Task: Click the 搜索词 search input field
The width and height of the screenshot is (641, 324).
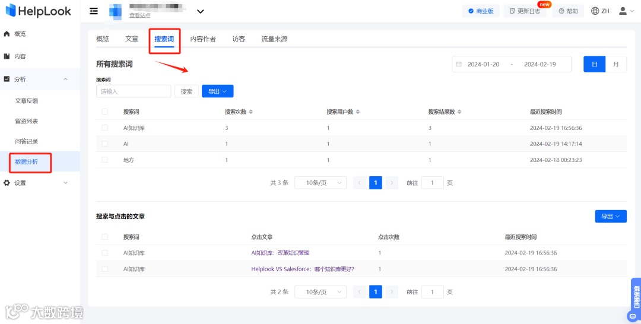Action: 134,91
